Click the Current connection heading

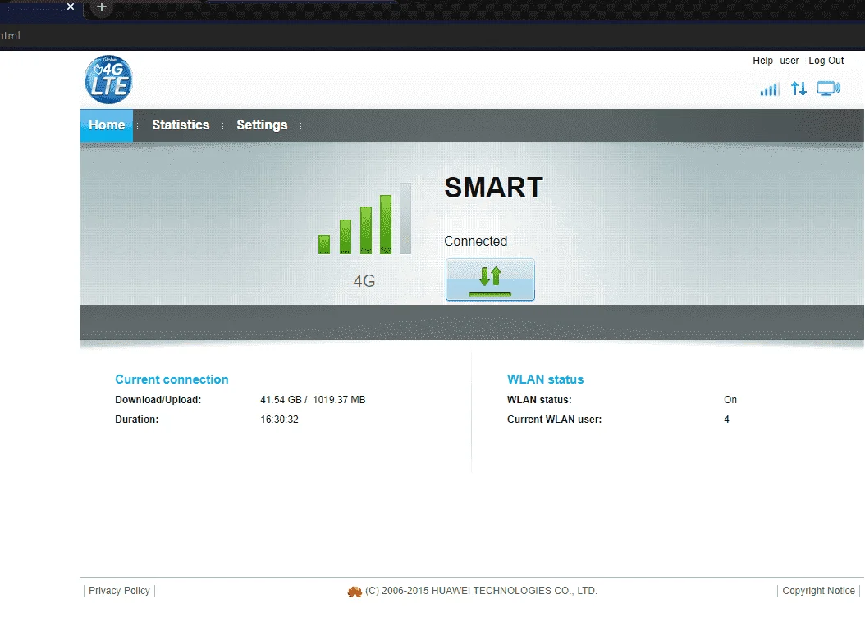pos(172,379)
